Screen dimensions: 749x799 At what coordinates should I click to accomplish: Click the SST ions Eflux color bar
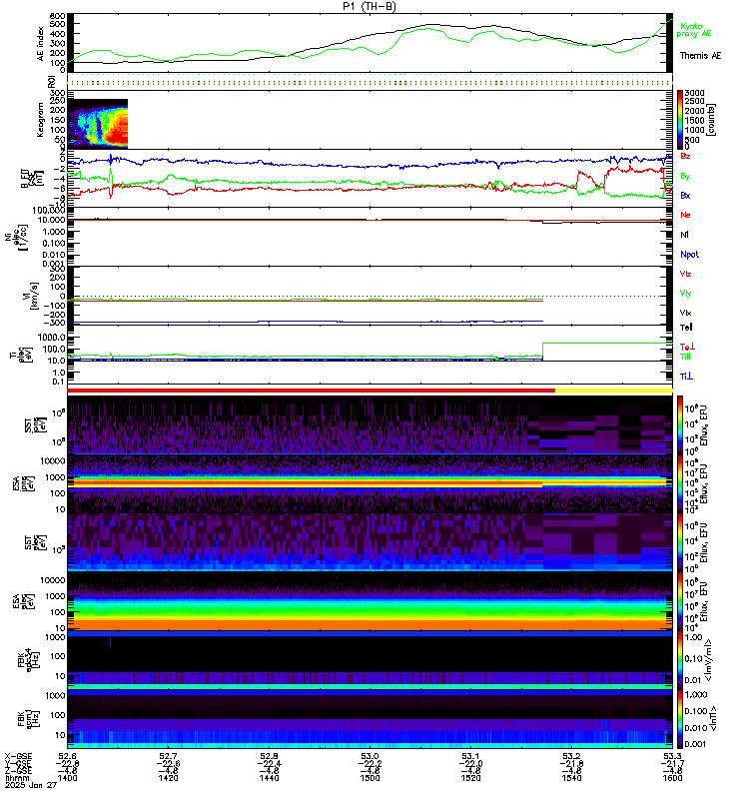point(680,423)
